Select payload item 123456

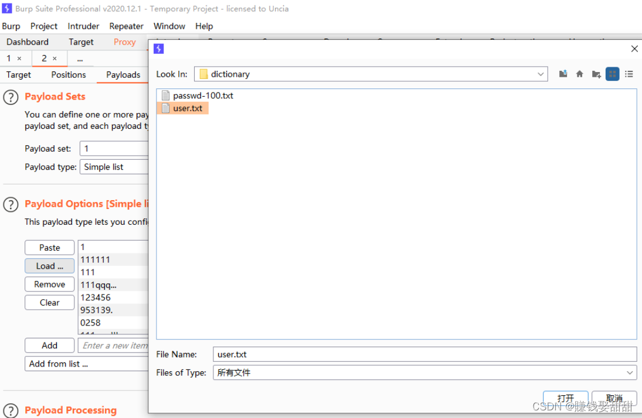[113, 297]
